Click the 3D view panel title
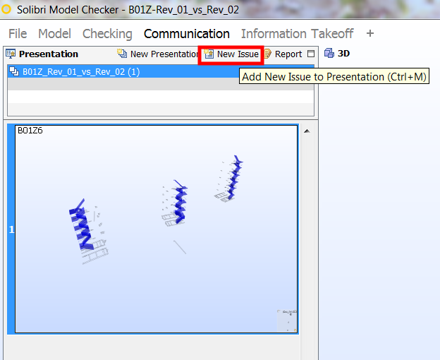This screenshot has height=360, width=440. pos(343,54)
